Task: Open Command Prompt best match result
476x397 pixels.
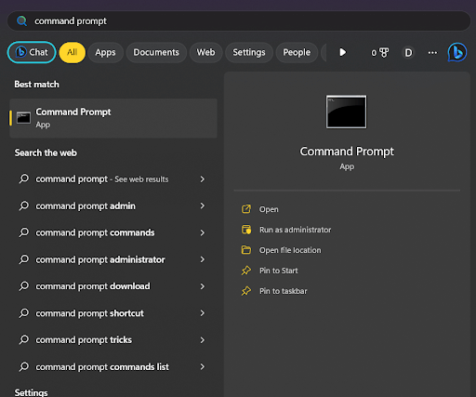Action: click(113, 118)
